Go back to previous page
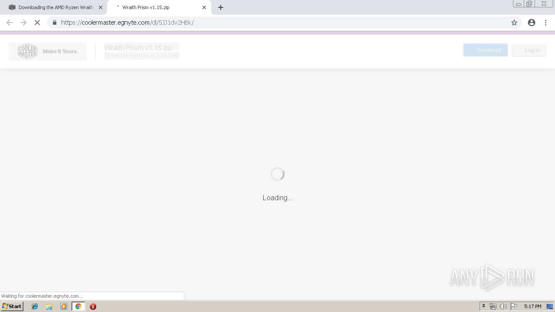Screen dimensions: 555x312 pos(10,23)
